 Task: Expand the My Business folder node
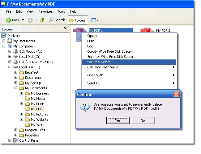click(22, 93)
